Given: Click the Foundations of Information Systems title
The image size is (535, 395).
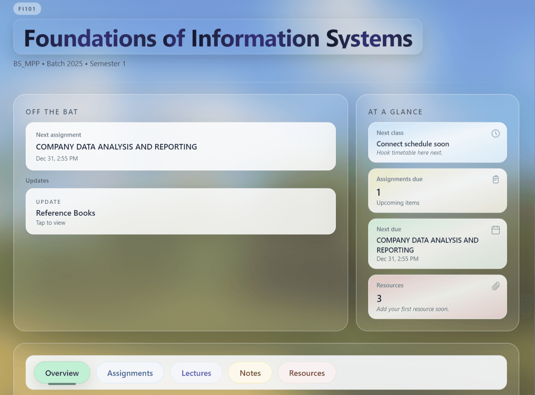Looking at the screenshot, I should point(217,38).
